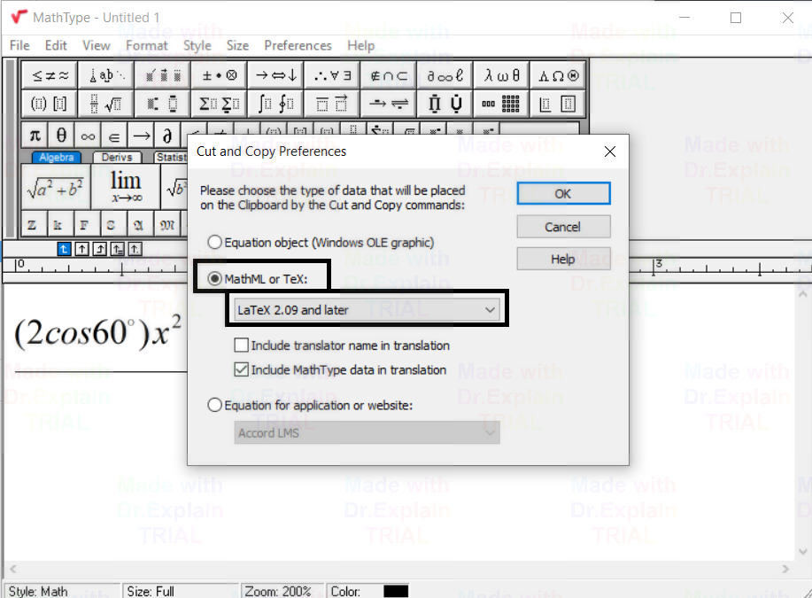Open the uppercase Greek palette (ΛΩ)
812x598 pixels.
tap(558, 76)
